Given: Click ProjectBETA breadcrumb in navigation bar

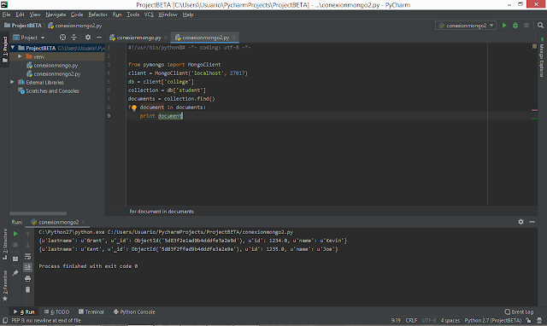Looking at the screenshot, I should coord(23,26).
